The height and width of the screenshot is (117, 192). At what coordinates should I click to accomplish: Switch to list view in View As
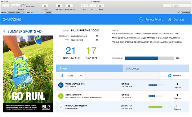point(38,13)
